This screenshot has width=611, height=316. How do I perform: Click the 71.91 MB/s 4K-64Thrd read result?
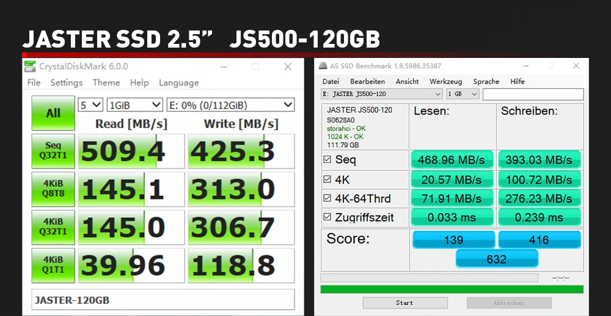tap(452, 198)
